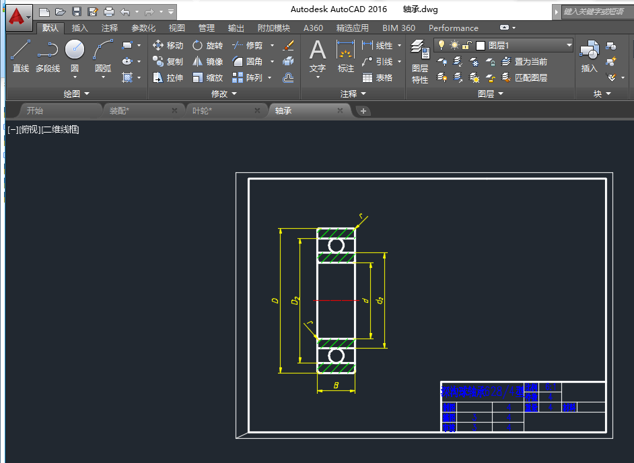Click the 线性 (Linear) dimension tool
Image resolution: width=634 pixels, height=463 pixels.
378,45
